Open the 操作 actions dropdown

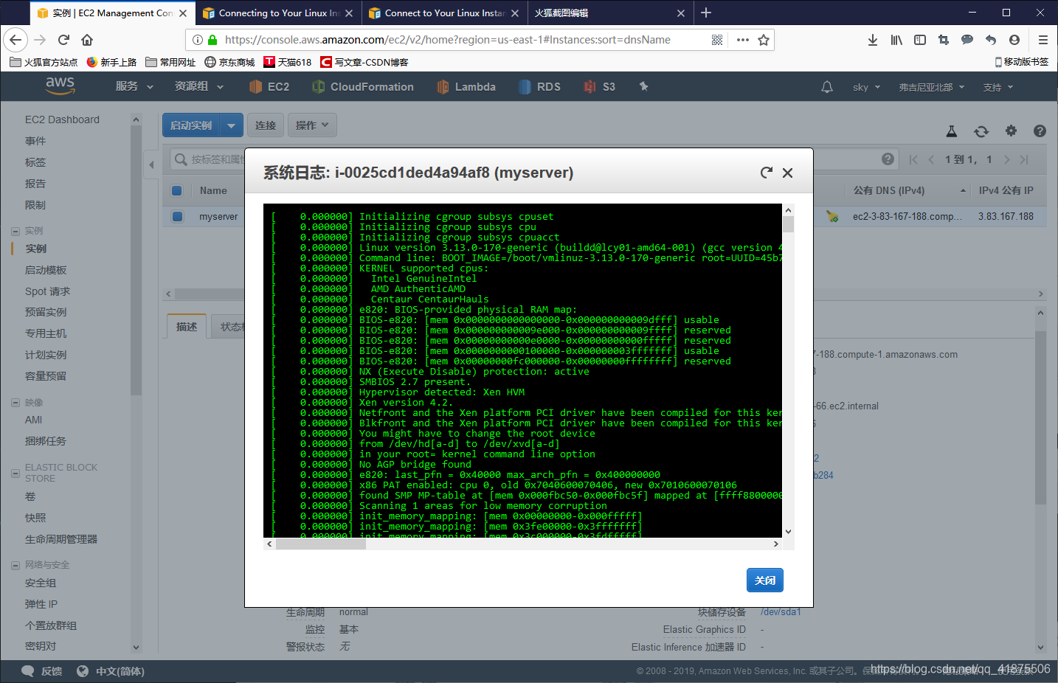point(312,125)
